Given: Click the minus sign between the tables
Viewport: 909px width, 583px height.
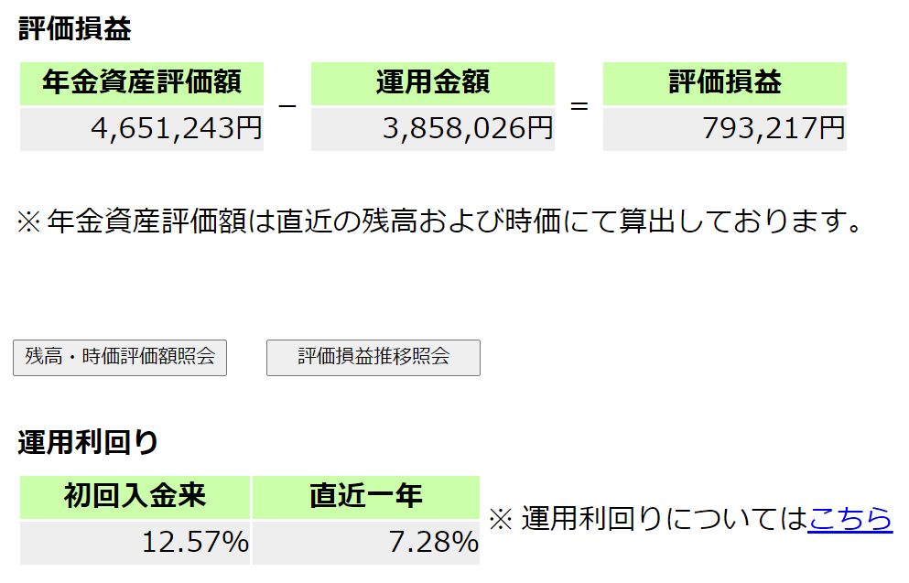Looking at the screenshot, I should click(287, 106).
